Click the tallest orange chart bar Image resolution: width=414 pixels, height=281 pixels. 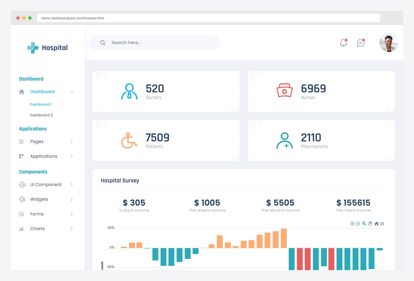coord(284,238)
